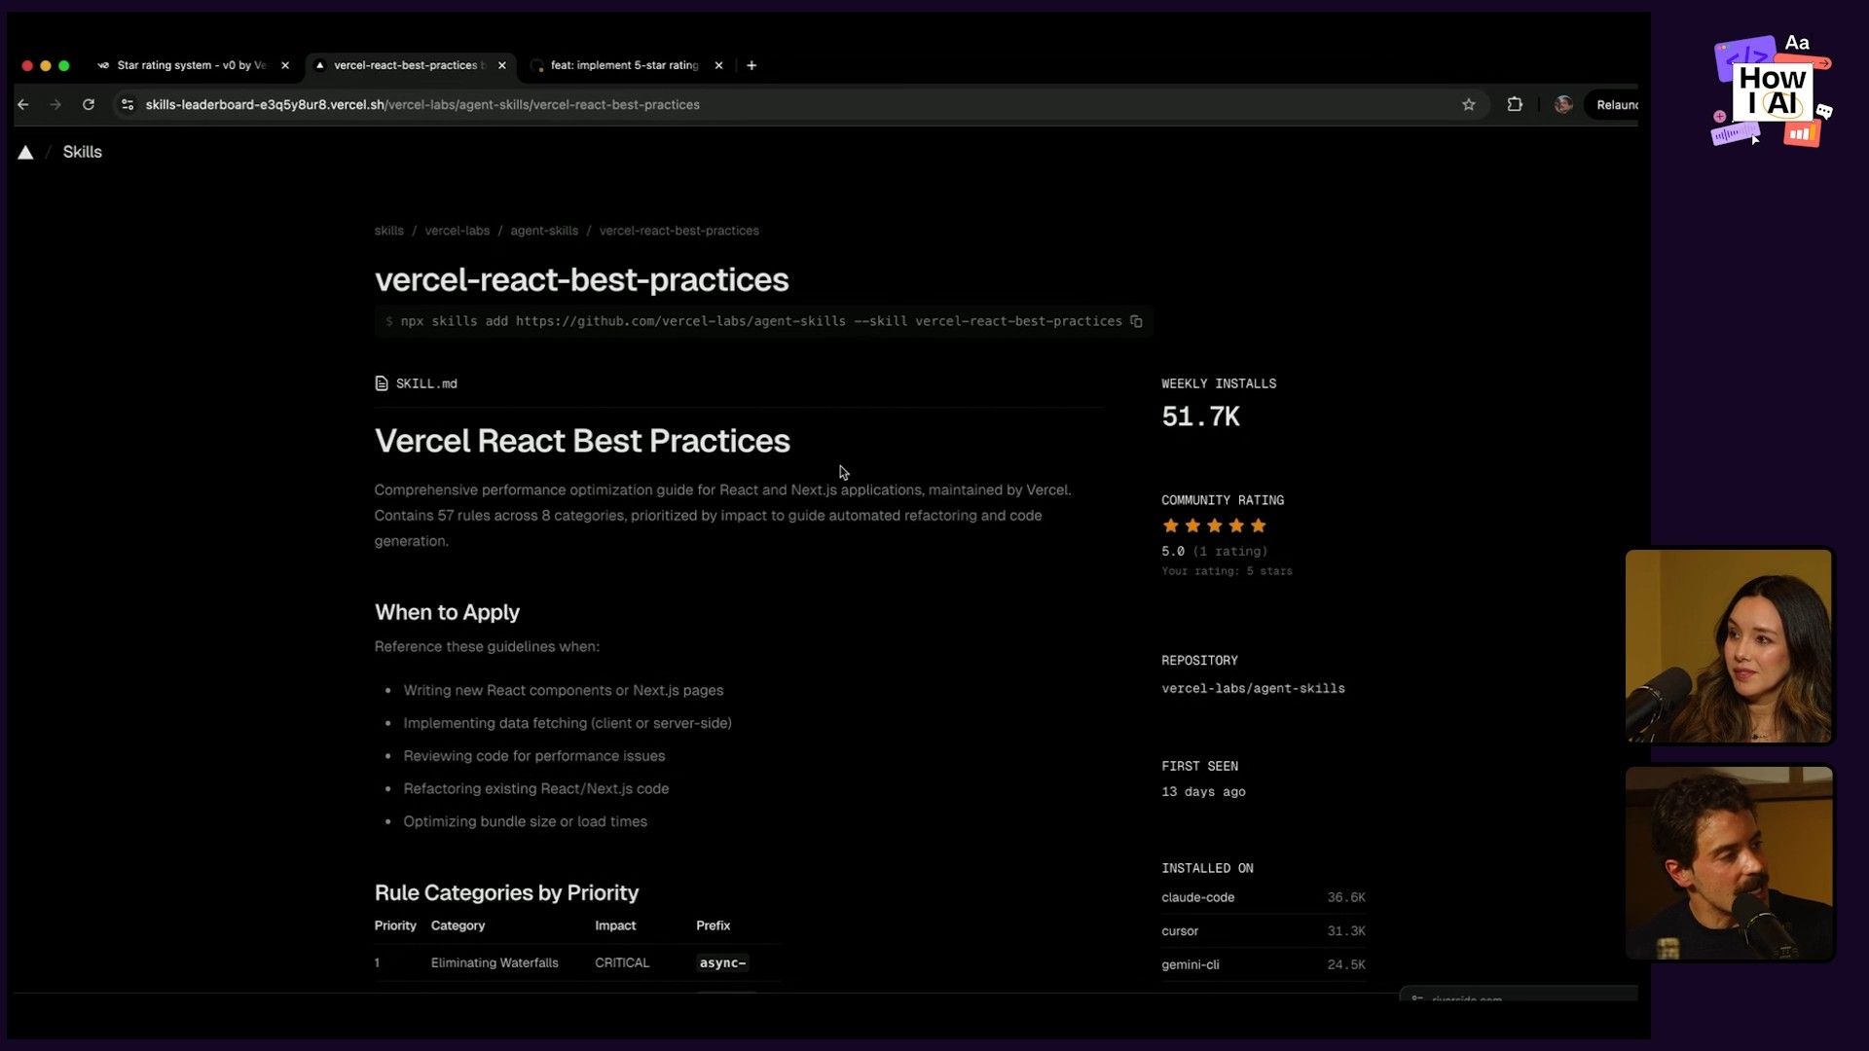Screen dimensions: 1869x1051
Task: Bookmark this page with the star icon
Action: (x=1469, y=105)
